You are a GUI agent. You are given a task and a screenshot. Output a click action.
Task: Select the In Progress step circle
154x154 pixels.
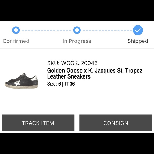tap(77, 30)
